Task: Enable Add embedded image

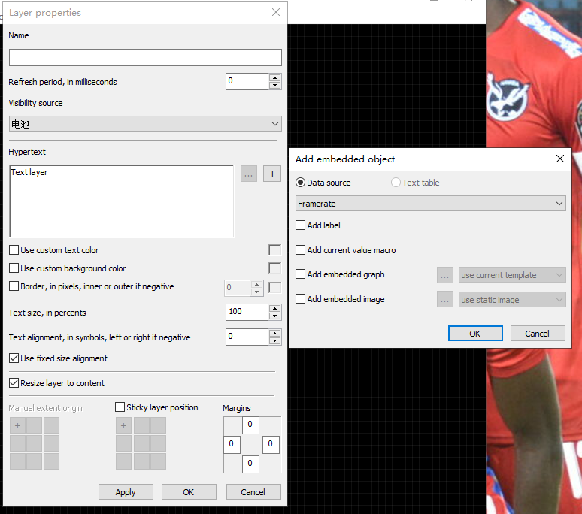Action: pyautogui.click(x=300, y=299)
